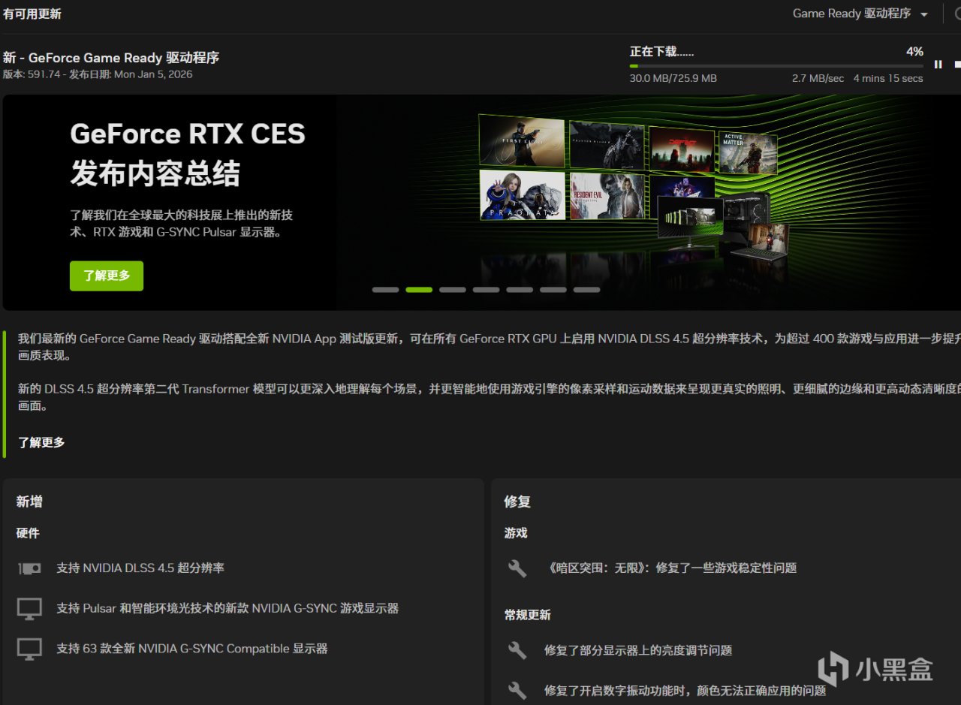Click the 正在下载 status label
Screen dimensions: 961x705
tap(661, 52)
